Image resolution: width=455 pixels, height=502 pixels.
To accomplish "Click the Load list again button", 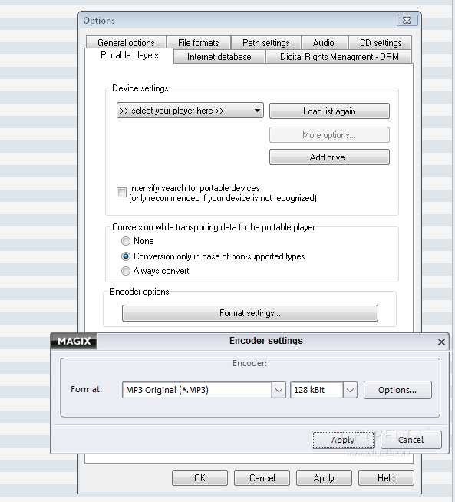I will 329,111.
